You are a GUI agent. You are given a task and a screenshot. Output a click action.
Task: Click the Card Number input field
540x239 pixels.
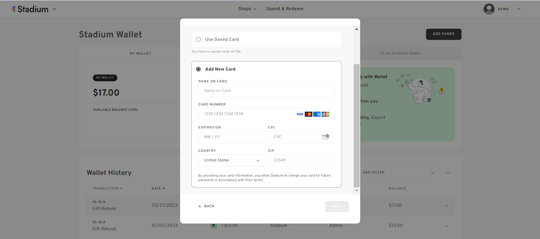266,114
